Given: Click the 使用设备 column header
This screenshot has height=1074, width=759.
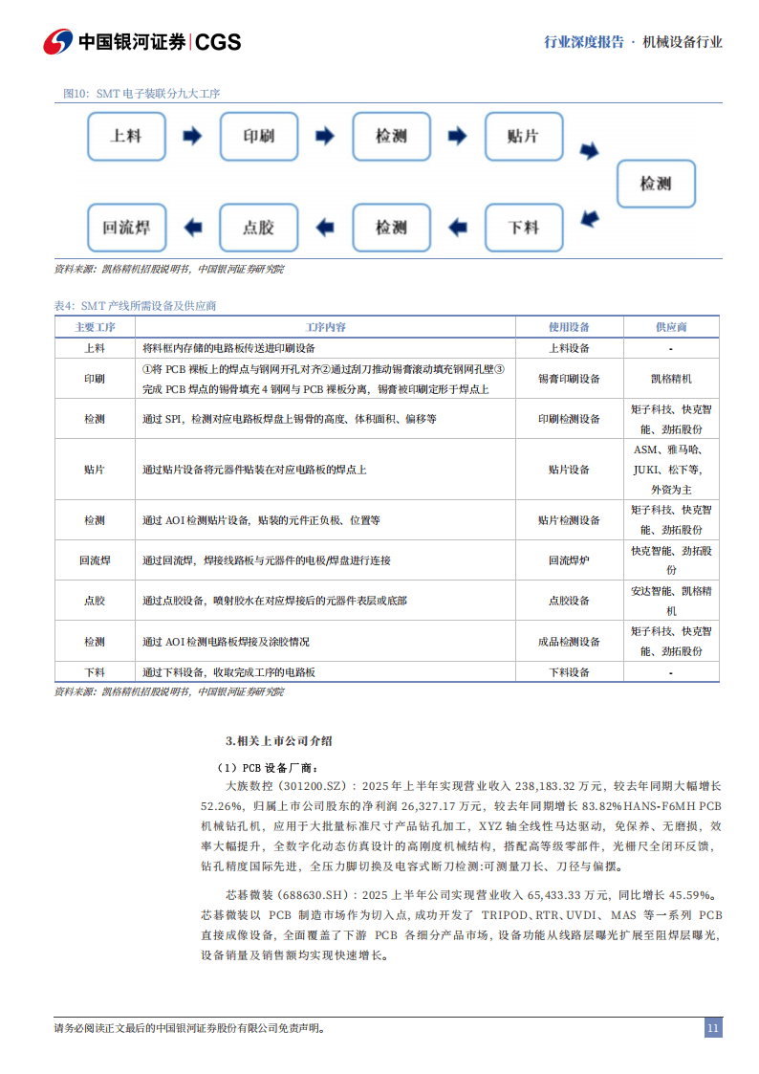Looking at the screenshot, I should [570, 327].
